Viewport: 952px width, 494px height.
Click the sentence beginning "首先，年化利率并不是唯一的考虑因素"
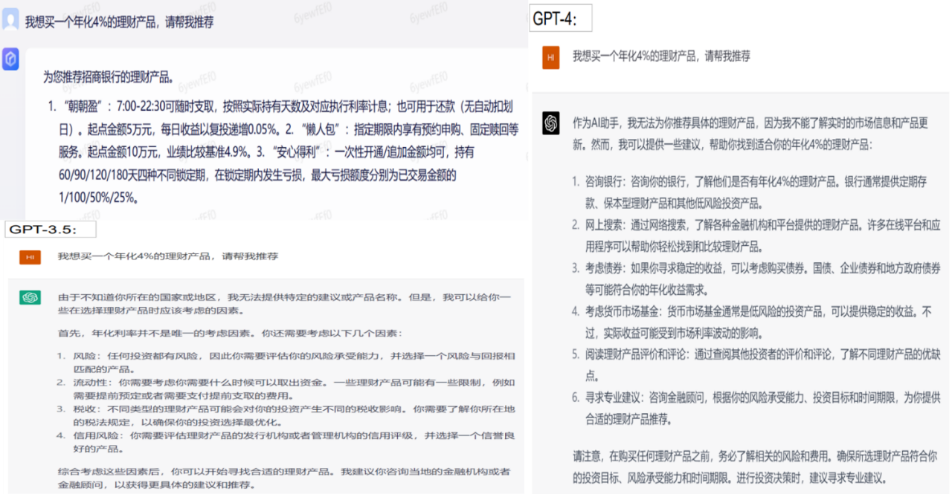point(230,333)
